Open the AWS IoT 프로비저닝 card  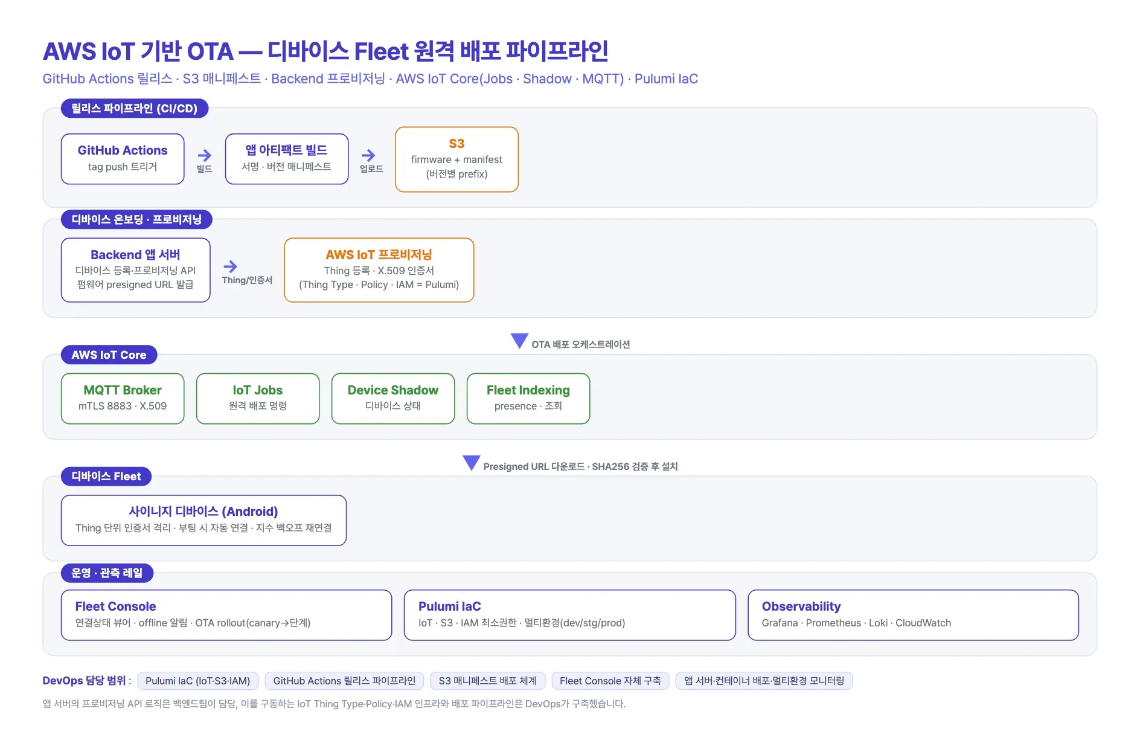point(379,270)
